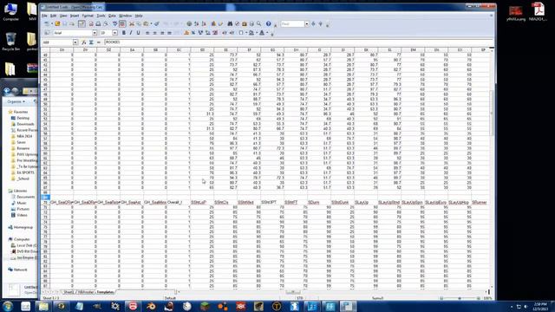555x312 pixels.
Task: Select NBA 2K14 folder in Explorer sidebar
Action: [24, 136]
